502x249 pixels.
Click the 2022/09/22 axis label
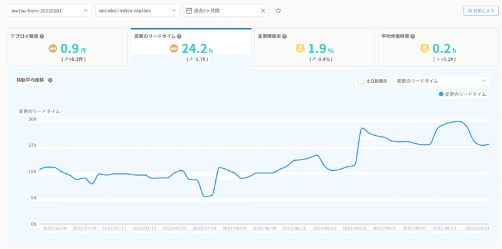click(x=477, y=229)
